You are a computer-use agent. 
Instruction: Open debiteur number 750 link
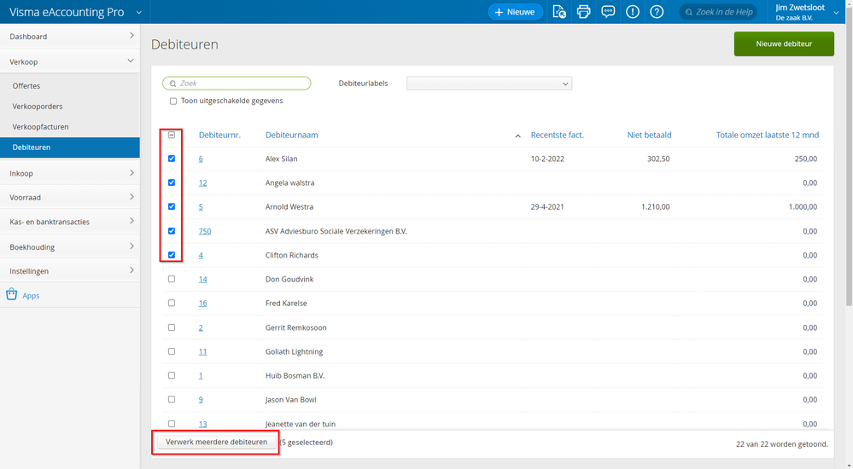pyautogui.click(x=205, y=231)
